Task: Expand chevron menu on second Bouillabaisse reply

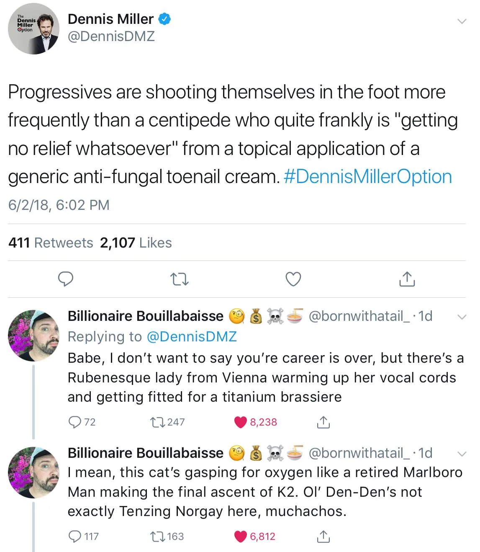Action: (462, 454)
